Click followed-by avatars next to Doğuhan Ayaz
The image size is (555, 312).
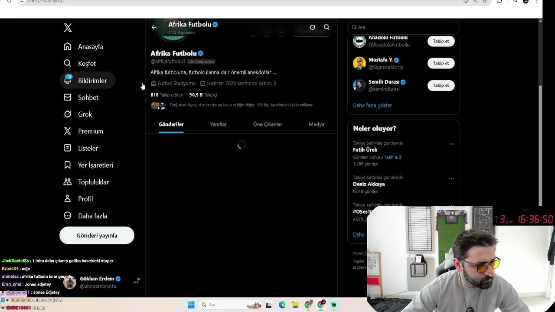coord(158,105)
